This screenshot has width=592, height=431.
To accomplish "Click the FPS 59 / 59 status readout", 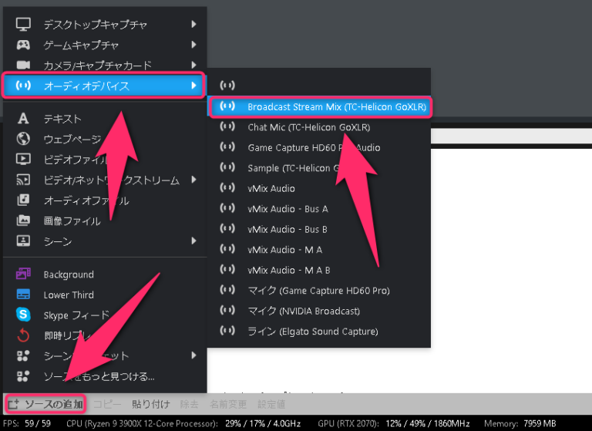I will [26, 423].
